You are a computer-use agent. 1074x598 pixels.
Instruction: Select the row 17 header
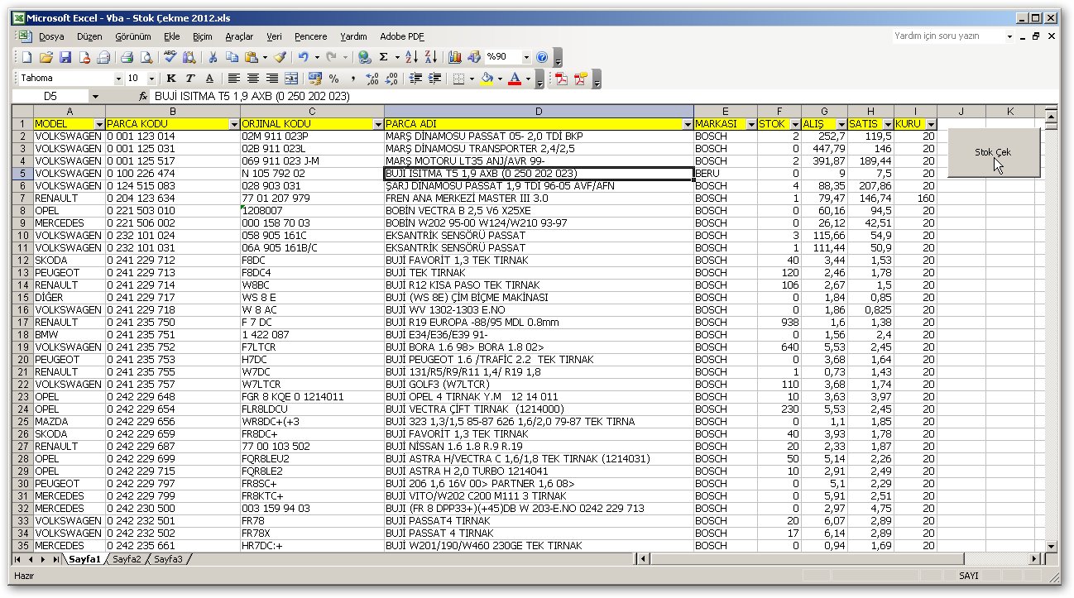22,323
